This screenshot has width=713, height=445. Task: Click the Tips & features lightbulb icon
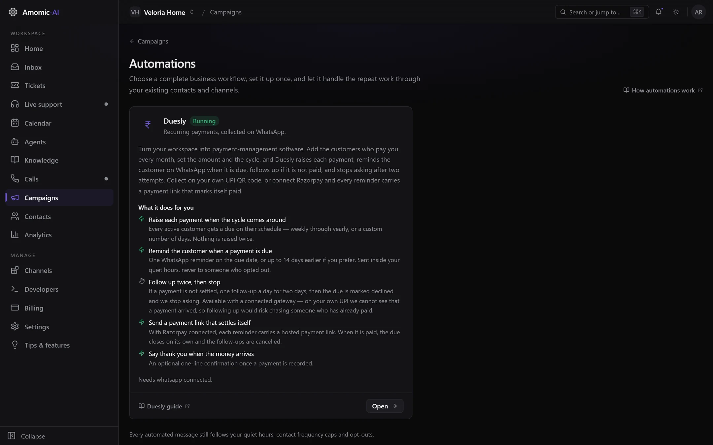pos(15,345)
